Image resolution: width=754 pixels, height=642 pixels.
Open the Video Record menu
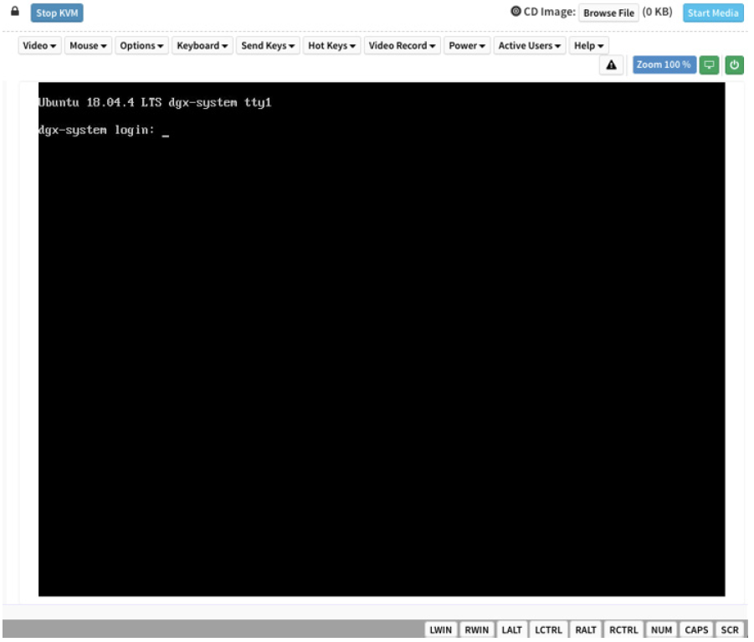(x=402, y=46)
